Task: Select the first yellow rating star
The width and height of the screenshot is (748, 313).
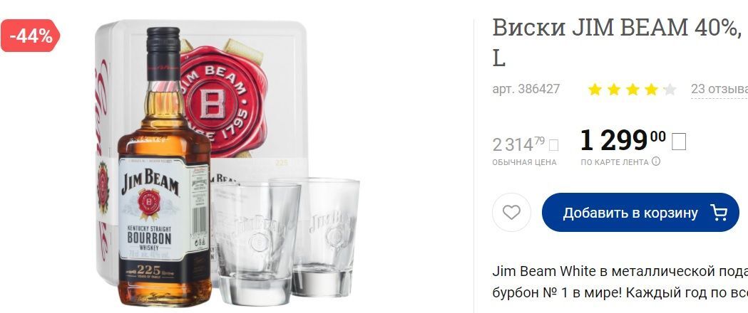Action: pos(595,90)
